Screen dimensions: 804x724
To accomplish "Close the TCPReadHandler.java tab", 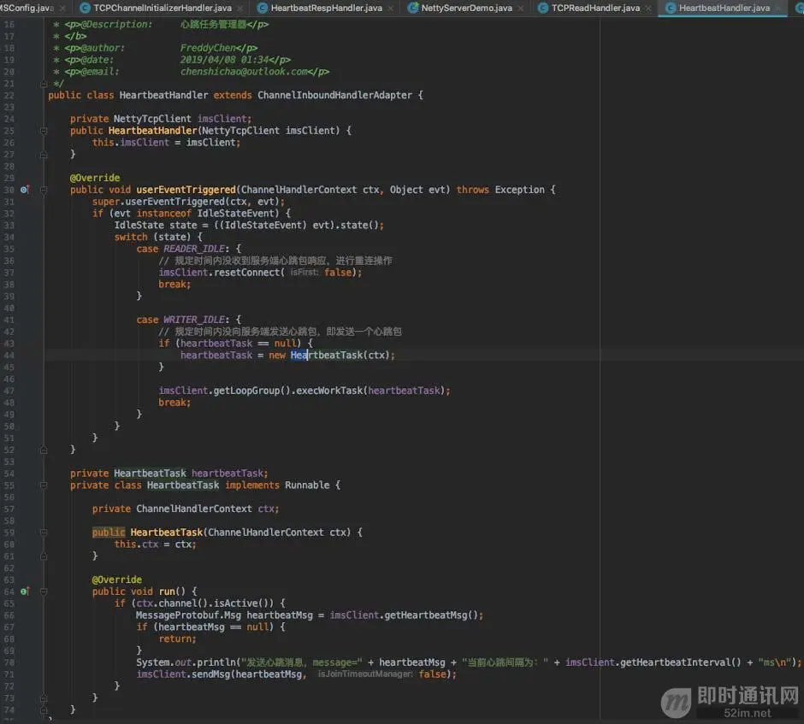I will click(648, 9).
